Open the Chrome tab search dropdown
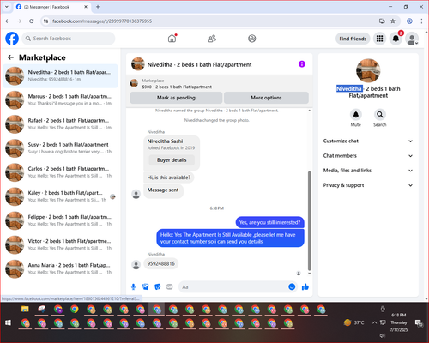Image resolution: width=429 pixels, height=343 pixels. pos(7,7)
